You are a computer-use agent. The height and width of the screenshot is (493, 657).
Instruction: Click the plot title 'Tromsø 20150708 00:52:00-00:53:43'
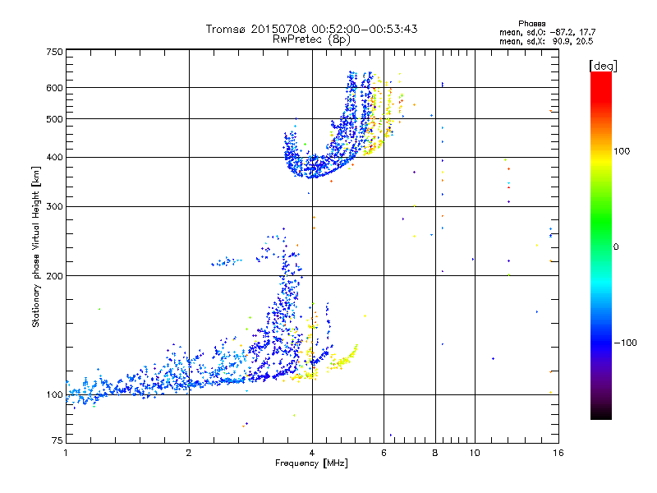(311, 29)
